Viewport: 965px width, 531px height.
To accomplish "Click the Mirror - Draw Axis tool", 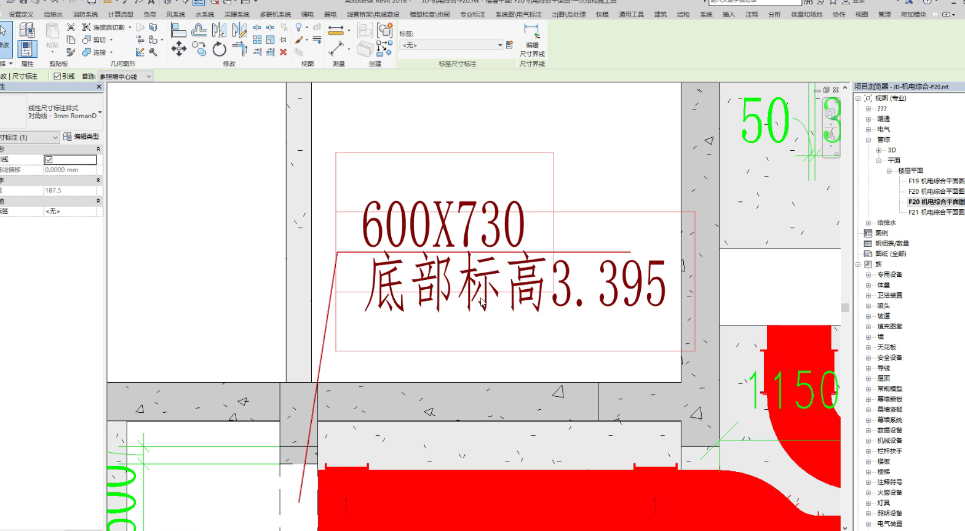I will [x=239, y=30].
